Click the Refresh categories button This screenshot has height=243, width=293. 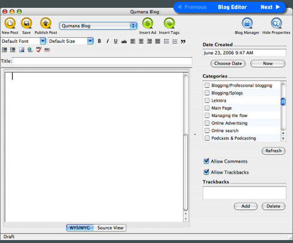273,151
